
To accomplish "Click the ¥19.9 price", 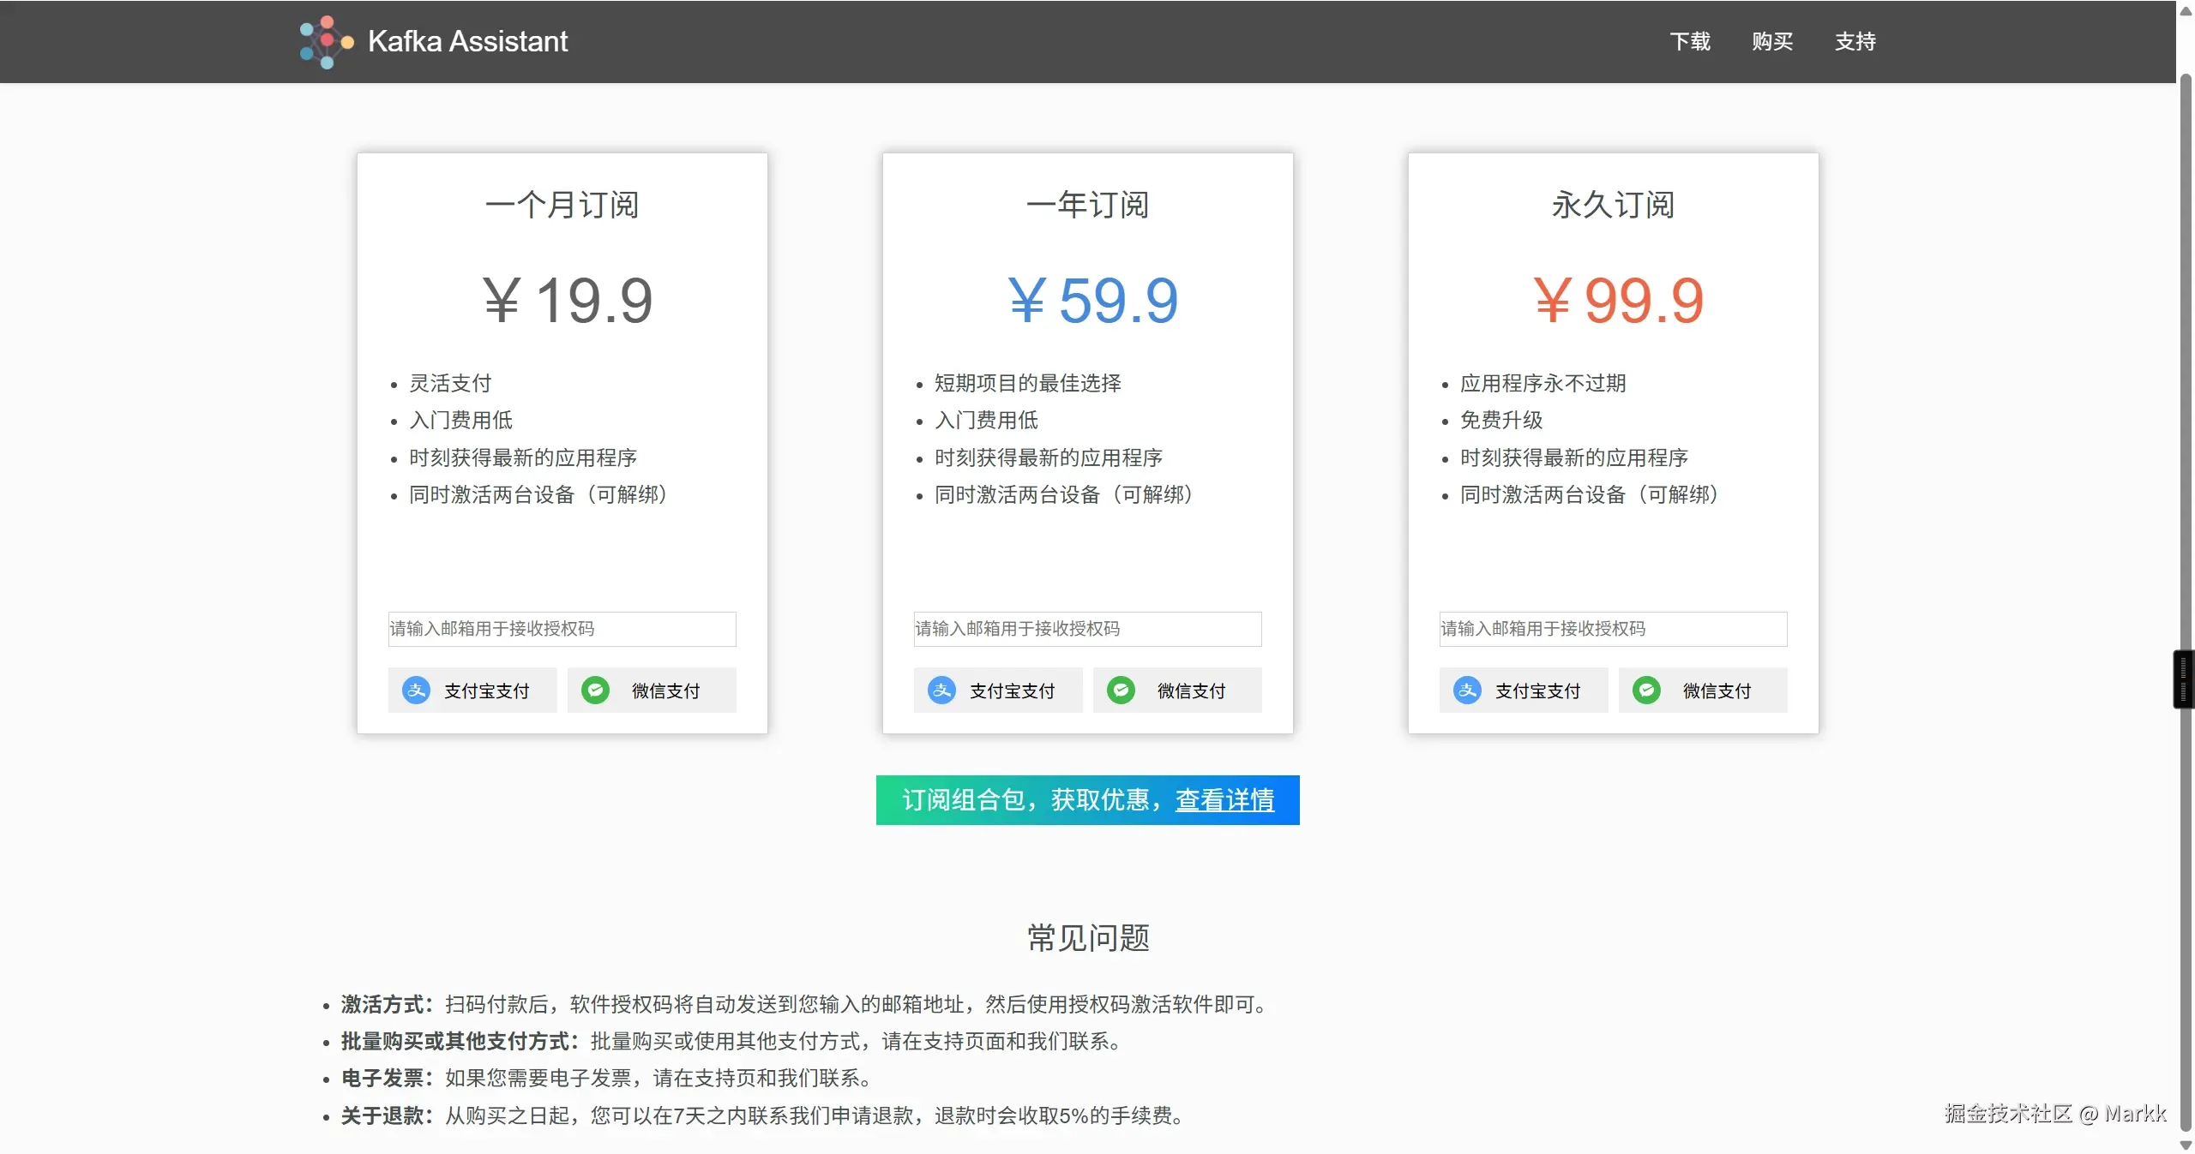I will pos(568,301).
